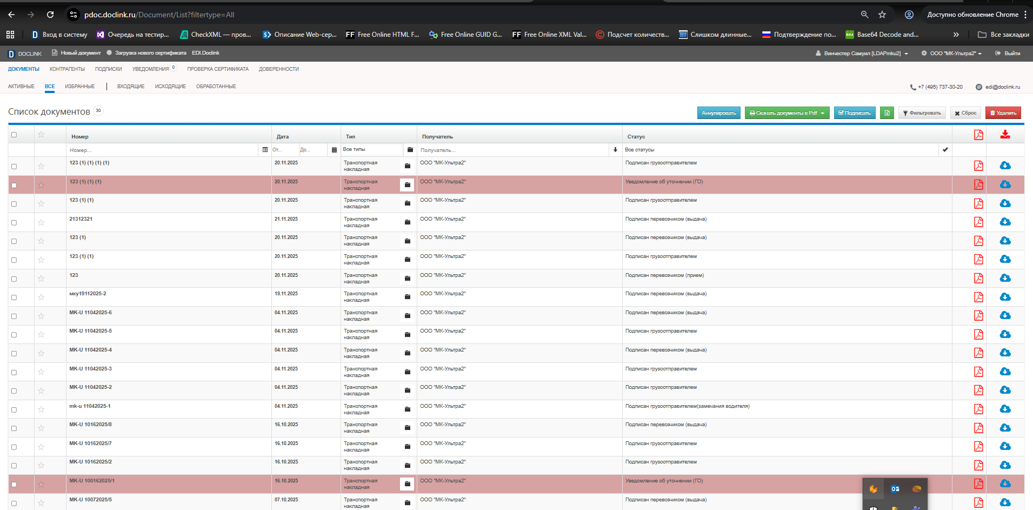Open PDF for document 123 (1) (1) (1) (1)
The height and width of the screenshot is (510, 1033).
tap(978, 166)
